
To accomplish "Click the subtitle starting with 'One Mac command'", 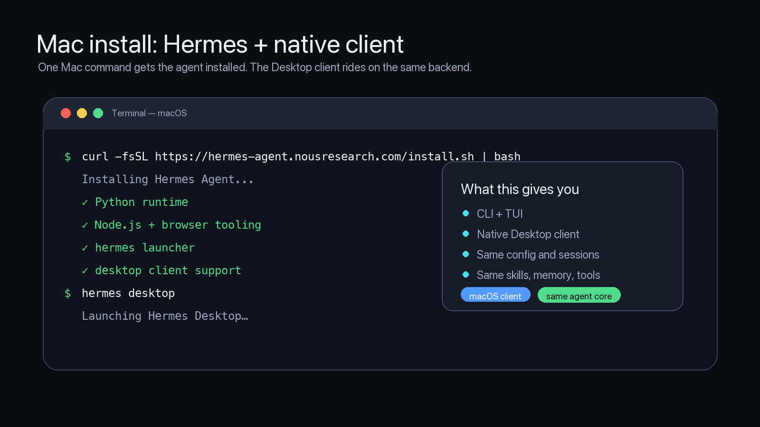I will pos(255,67).
